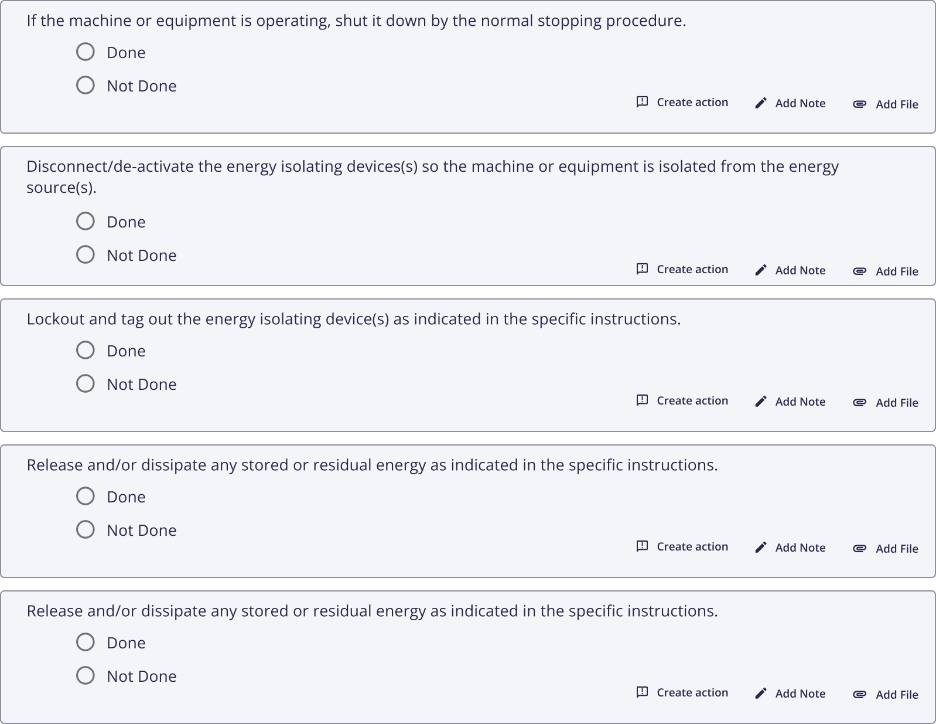This screenshot has height=724, width=936.
Task: Select Not Done for normal stopping procedure
Action: click(86, 86)
